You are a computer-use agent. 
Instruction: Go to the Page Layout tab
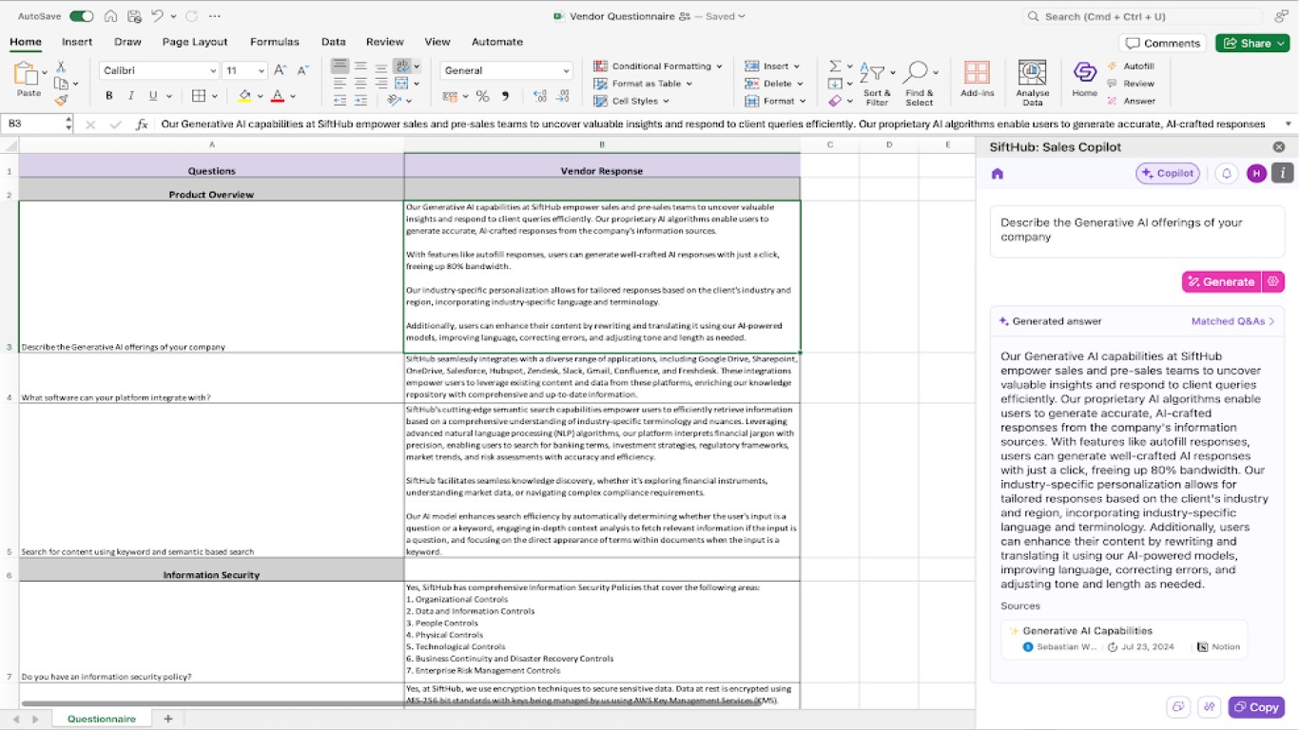[x=195, y=42]
